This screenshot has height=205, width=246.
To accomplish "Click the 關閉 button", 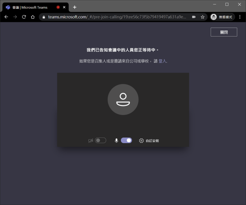I will 224,32.
